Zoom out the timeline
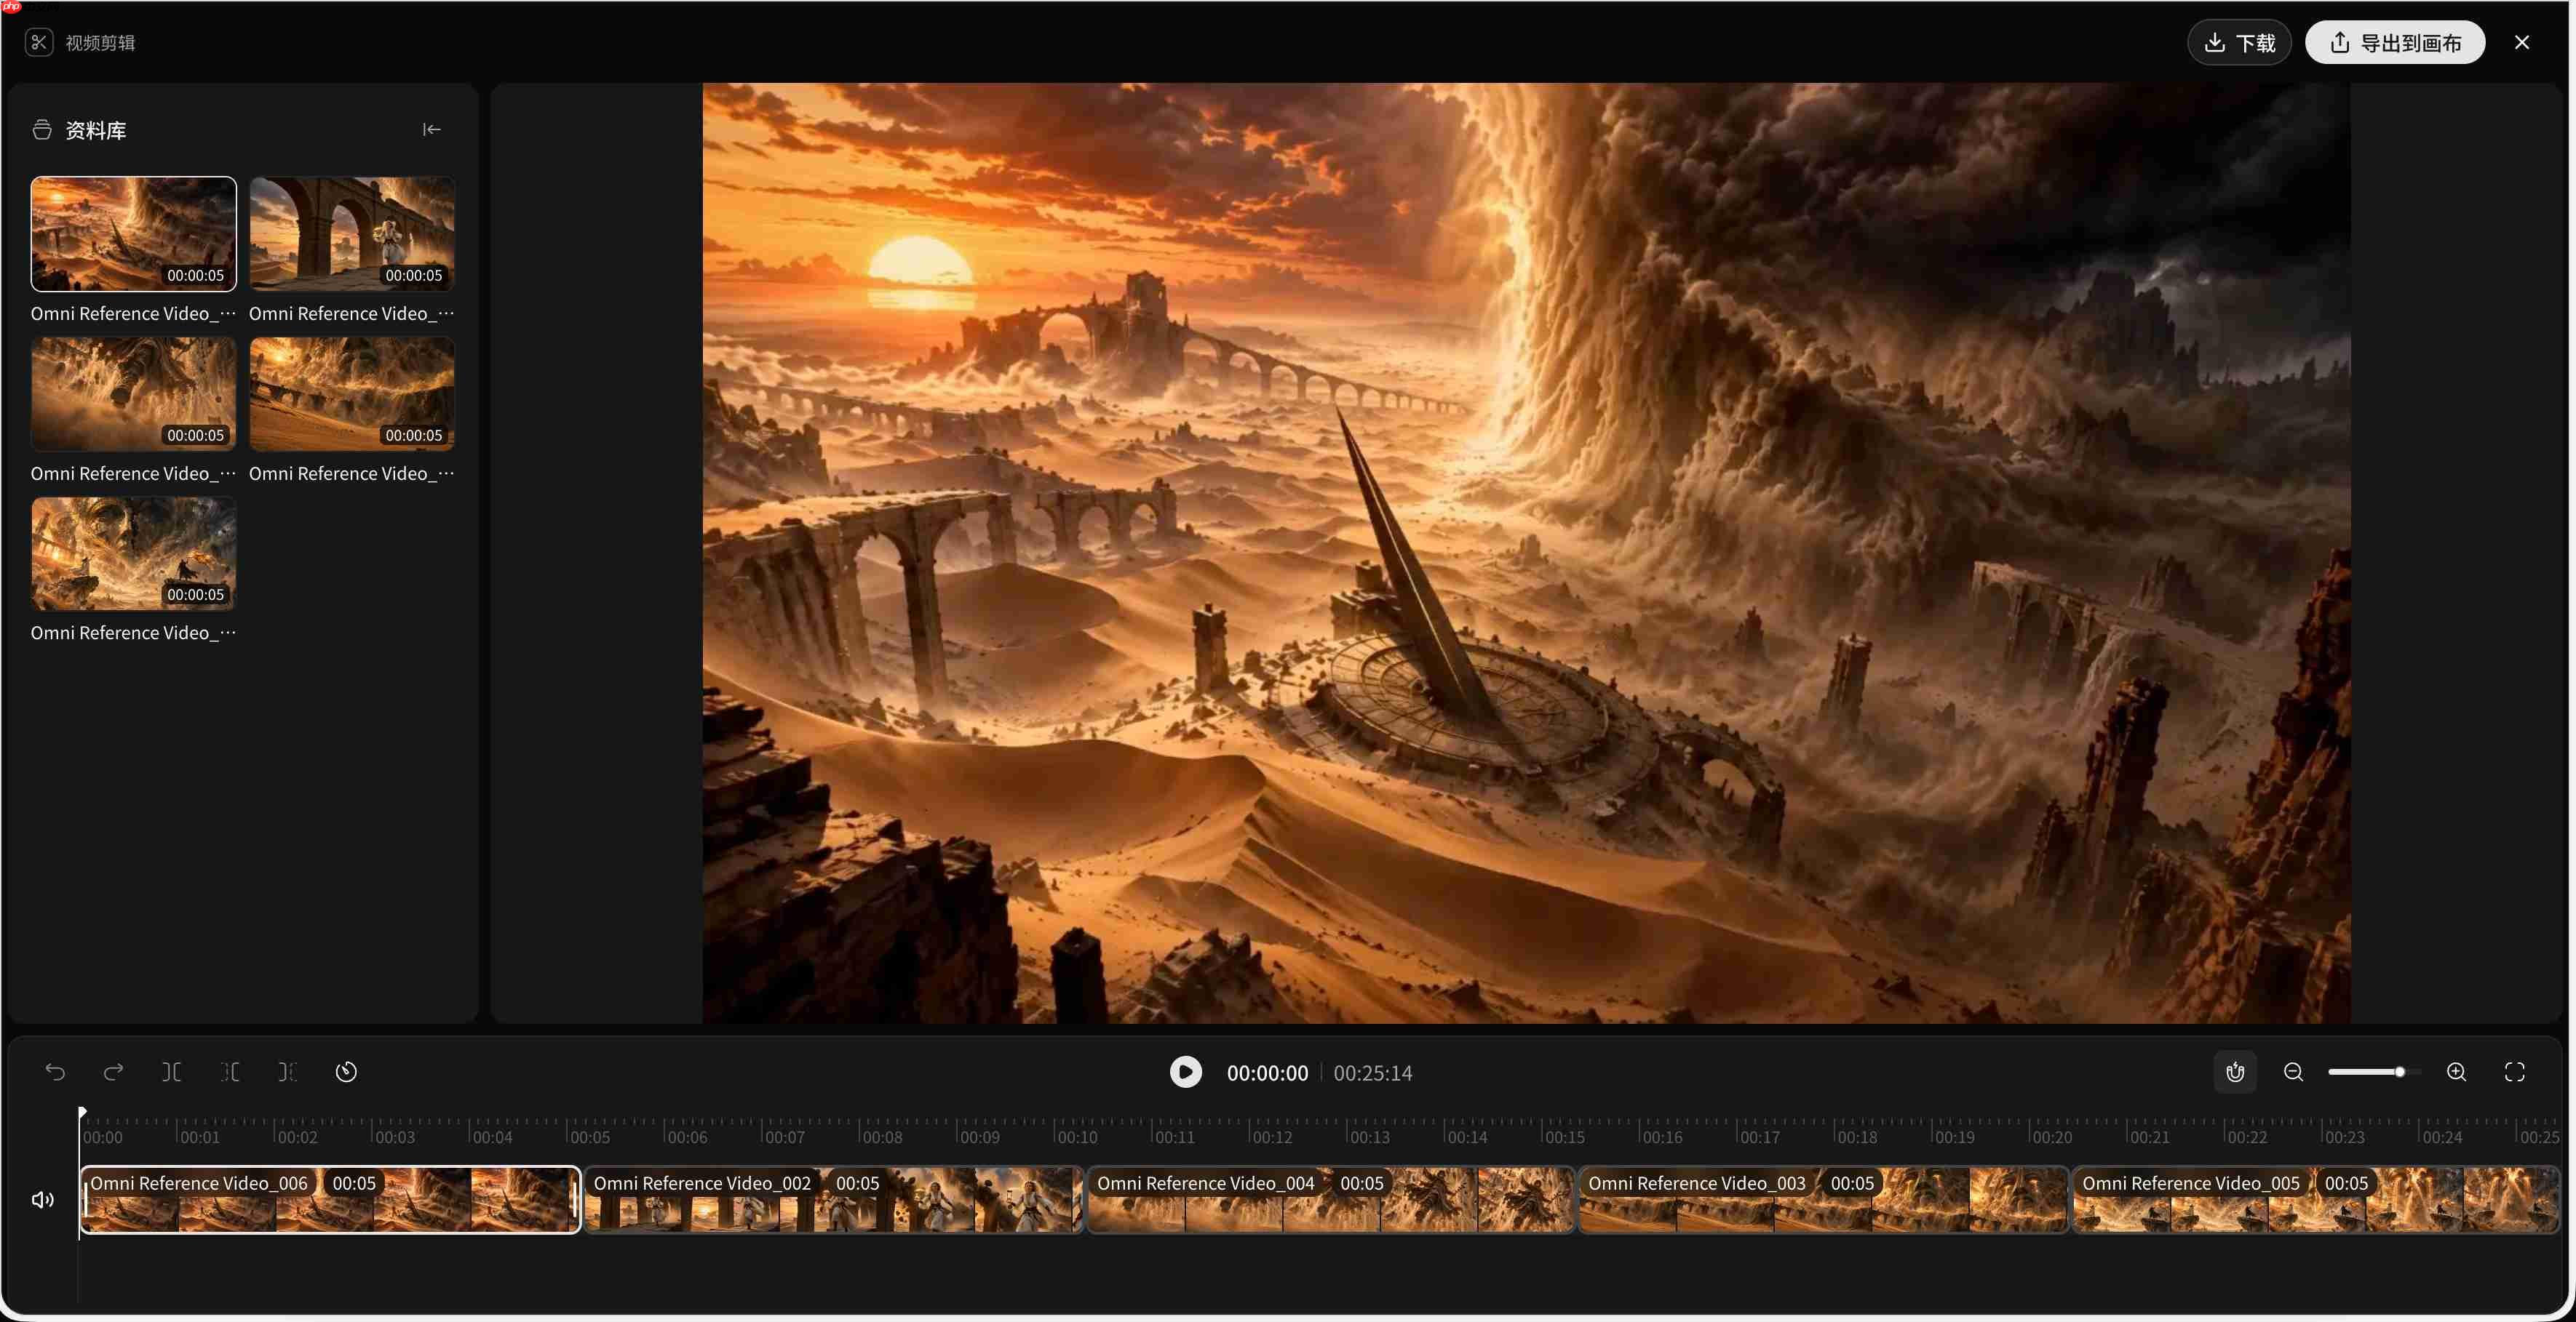This screenshot has height=1322, width=2576. (2294, 1072)
